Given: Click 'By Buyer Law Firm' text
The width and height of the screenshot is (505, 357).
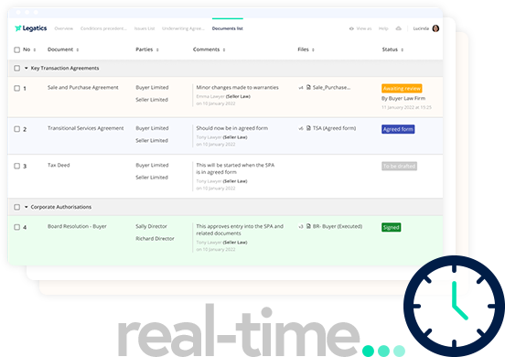Looking at the screenshot, I should pos(403,98).
